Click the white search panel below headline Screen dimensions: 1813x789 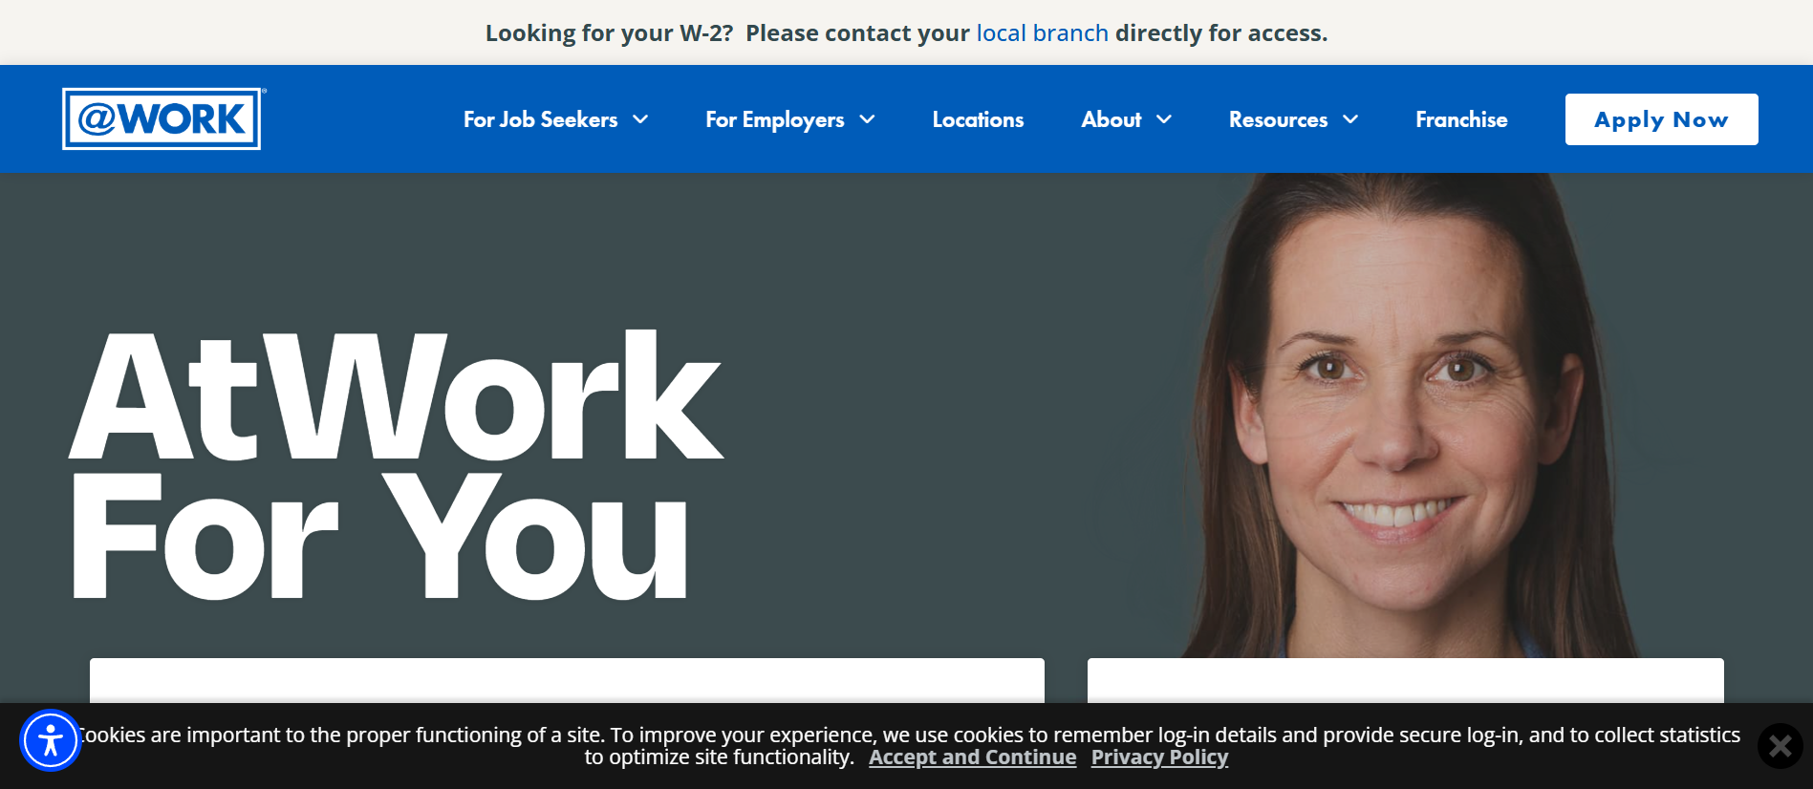(x=567, y=680)
